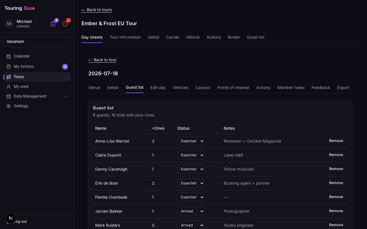Expand the Data Management chevron
Viewport: 367px width, 229px height.
pos(66,96)
